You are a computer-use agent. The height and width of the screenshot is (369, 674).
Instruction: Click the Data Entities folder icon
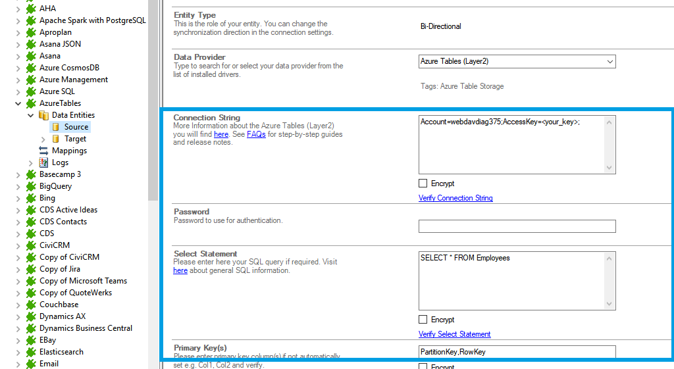[43, 115]
